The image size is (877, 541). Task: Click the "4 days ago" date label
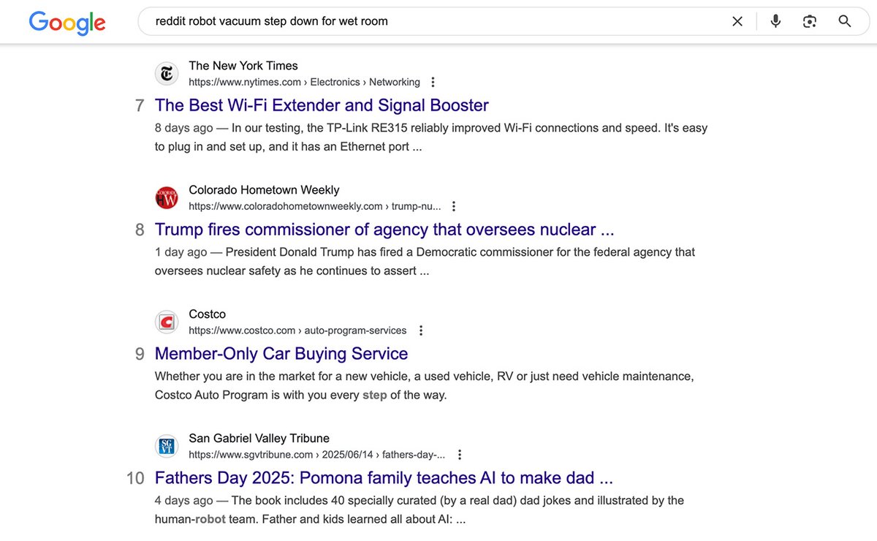click(x=184, y=501)
